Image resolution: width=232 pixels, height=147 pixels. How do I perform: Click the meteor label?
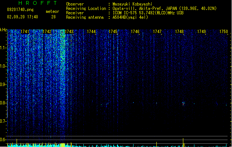pyautogui.click(x=52, y=11)
